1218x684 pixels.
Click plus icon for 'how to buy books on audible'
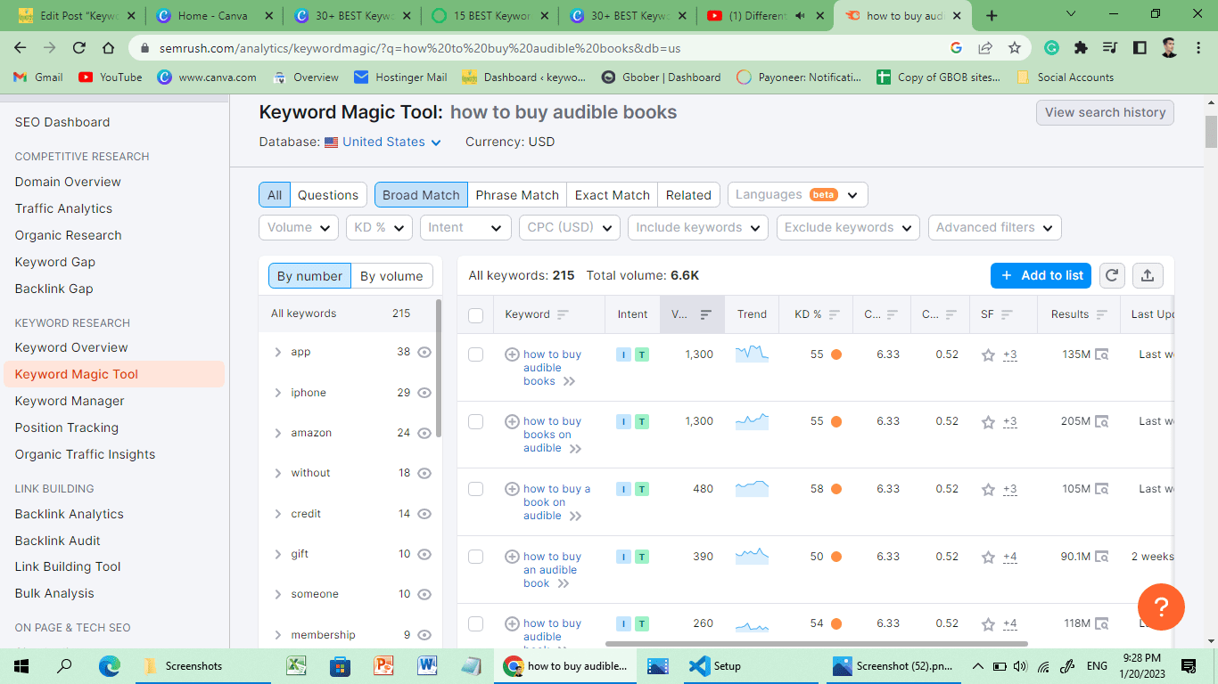[512, 421]
